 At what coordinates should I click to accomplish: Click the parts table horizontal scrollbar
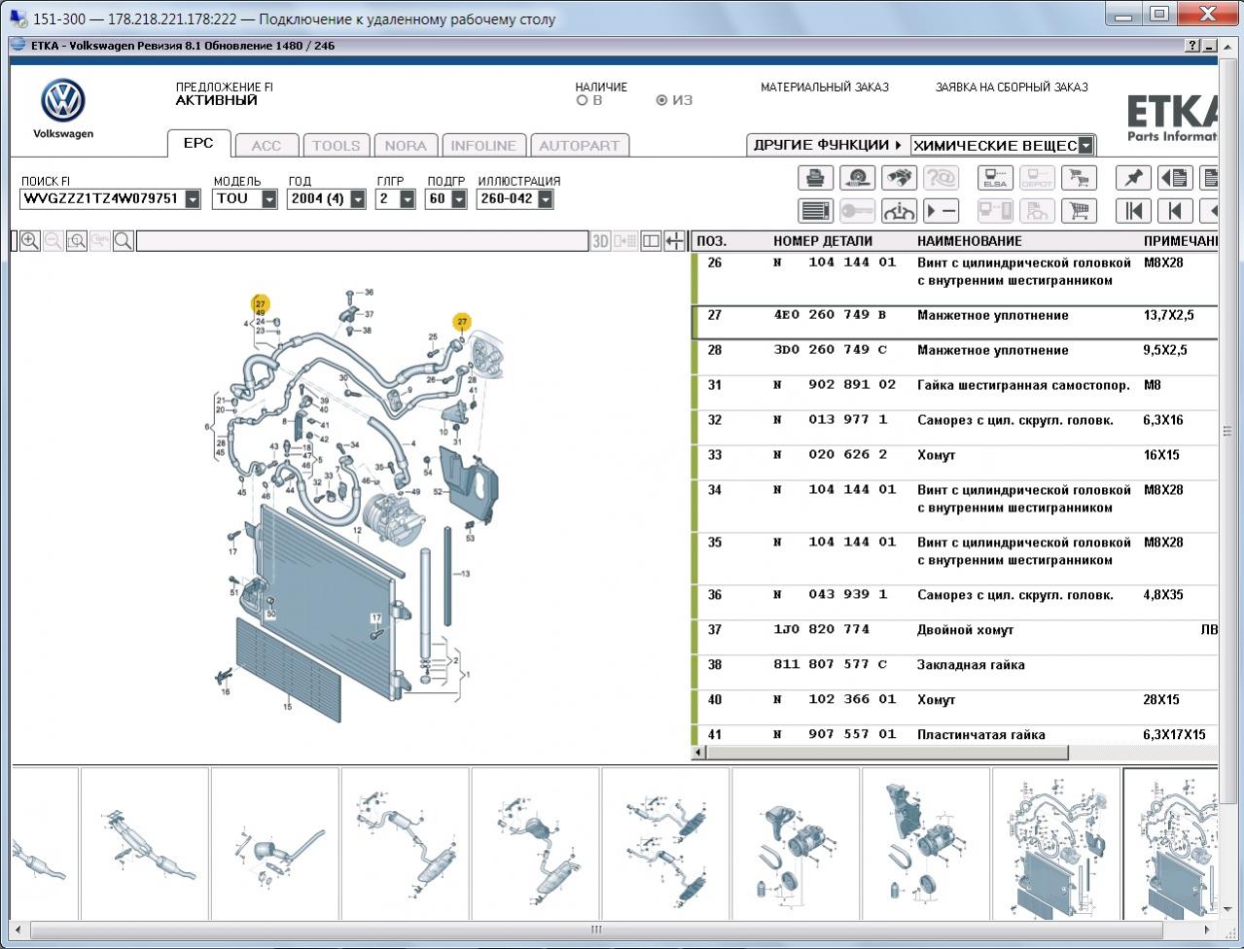tap(885, 753)
